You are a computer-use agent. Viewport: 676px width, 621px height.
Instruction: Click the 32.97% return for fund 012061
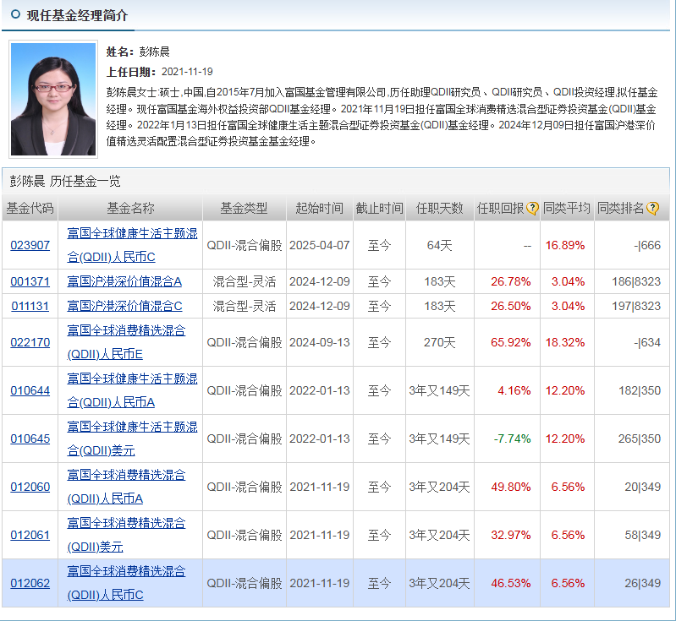pyautogui.click(x=510, y=536)
